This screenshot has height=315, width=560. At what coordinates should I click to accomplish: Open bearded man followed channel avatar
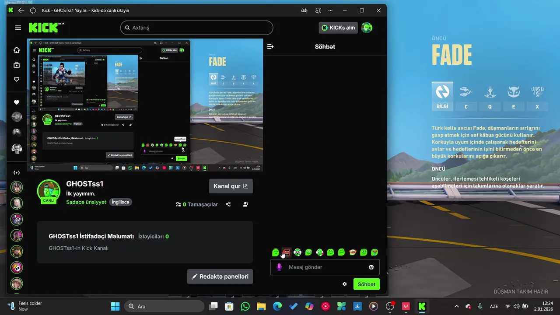coord(17,149)
